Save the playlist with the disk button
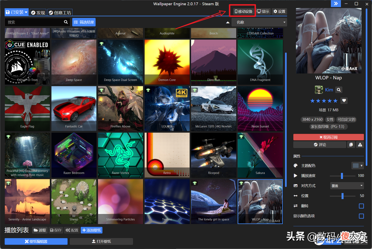 click(x=56, y=230)
